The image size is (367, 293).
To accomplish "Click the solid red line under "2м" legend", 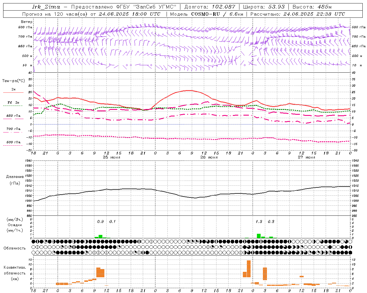I will [x=13, y=93].
